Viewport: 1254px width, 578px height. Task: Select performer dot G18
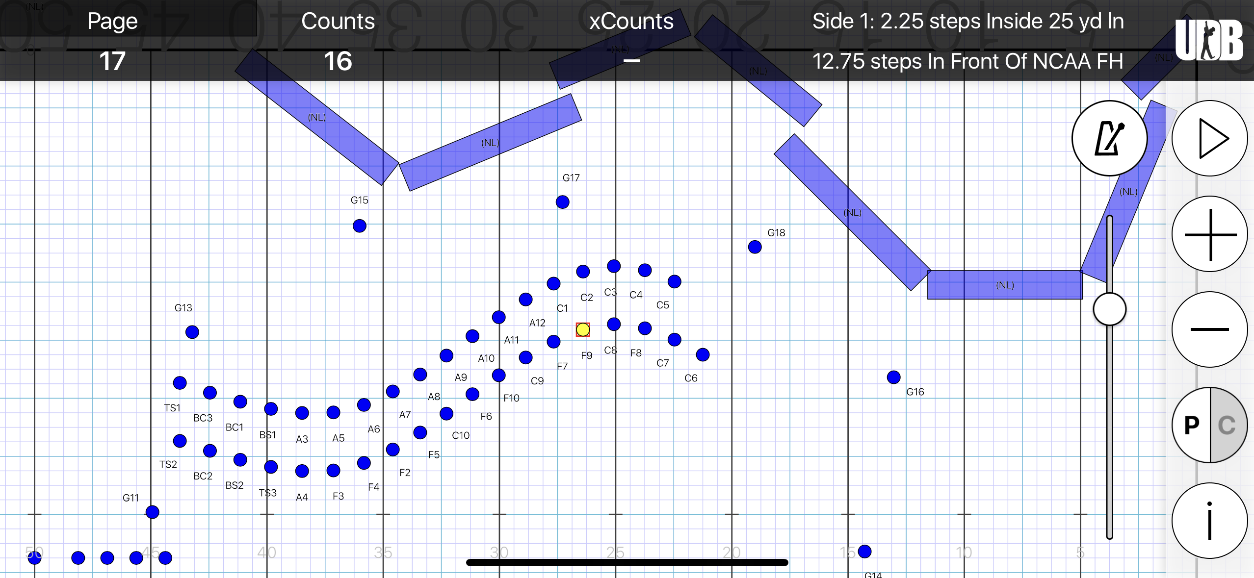755,247
